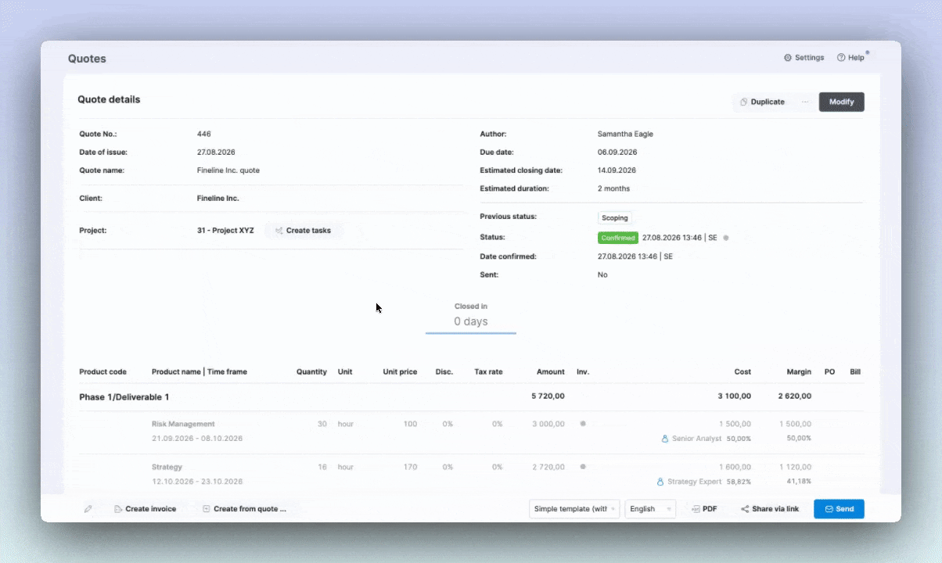Click Create invoice in the footer
The height and width of the screenshot is (563, 942).
(x=145, y=509)
